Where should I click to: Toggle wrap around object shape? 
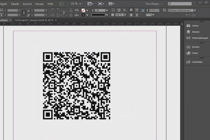131,15
